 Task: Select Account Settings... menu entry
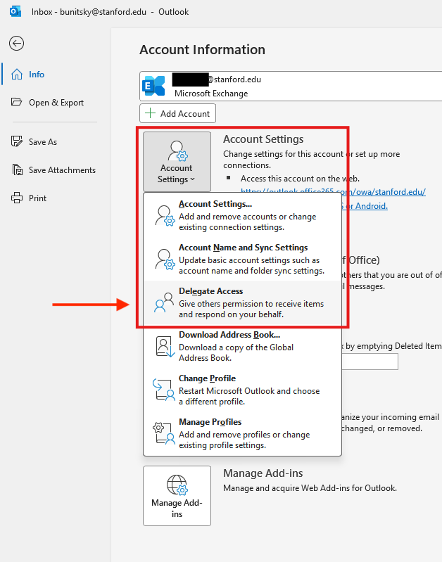click(x=242, y=215)
